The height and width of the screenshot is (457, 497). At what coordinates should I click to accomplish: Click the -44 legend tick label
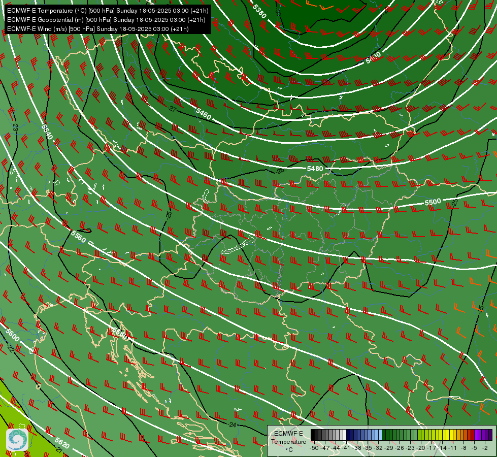coord(336,448)
